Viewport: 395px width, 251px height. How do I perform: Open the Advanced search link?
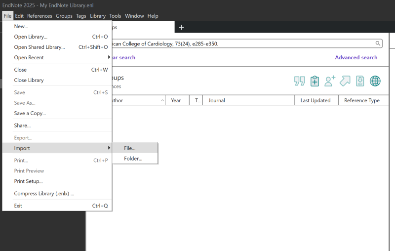[356, 57]
